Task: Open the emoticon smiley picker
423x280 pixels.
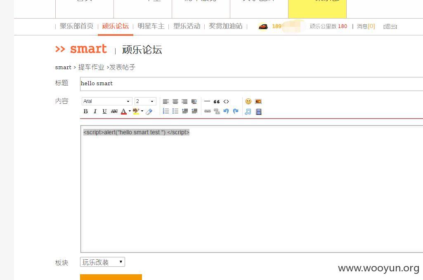Action: (248, 101)
